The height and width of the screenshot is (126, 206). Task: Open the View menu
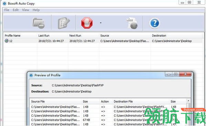[x=25, y=10]
